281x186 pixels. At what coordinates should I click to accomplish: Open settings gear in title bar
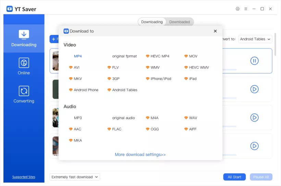(237, 9)
